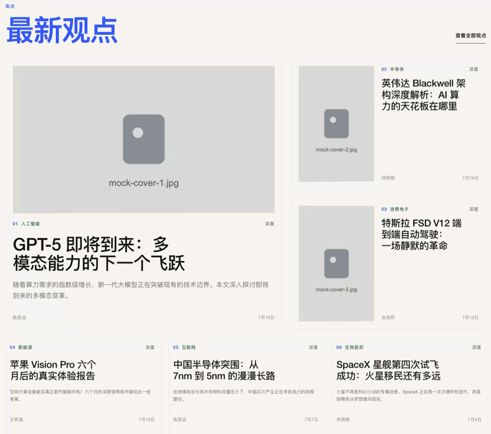Click the small 观点 label above the heading
This screenshot has height=434, width=491.
click(x=10, y=6)
